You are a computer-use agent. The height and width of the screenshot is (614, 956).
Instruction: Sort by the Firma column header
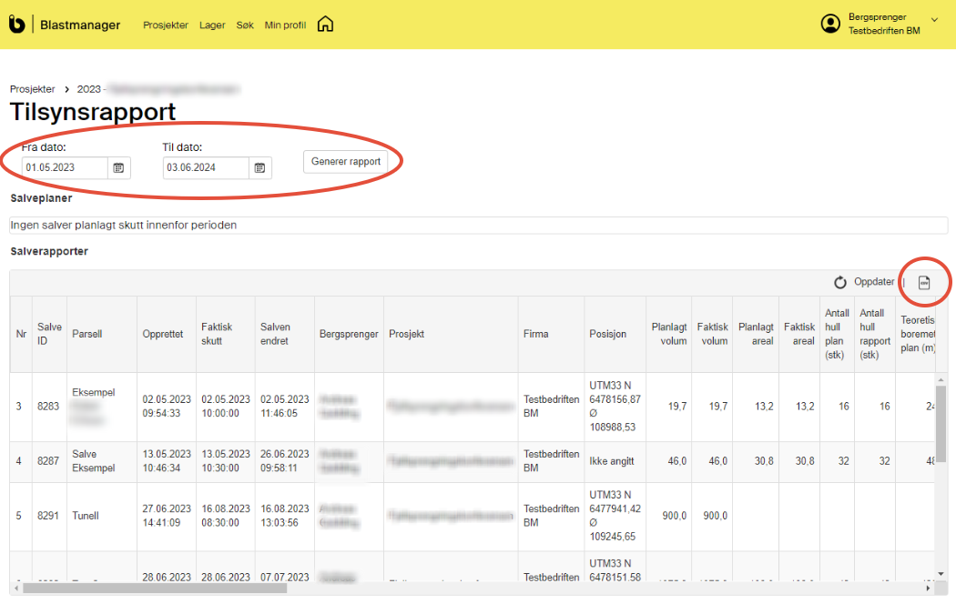click(551, 334)
